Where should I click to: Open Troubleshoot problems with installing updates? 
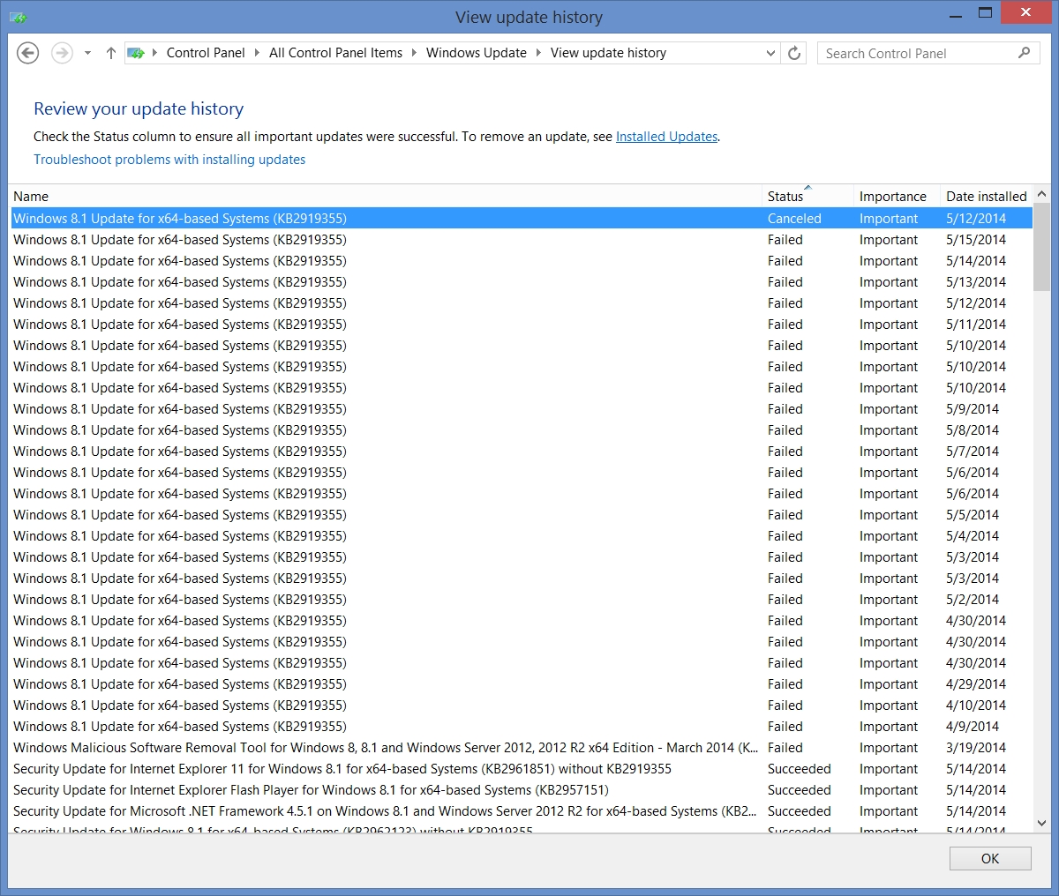tap(169, 160)
